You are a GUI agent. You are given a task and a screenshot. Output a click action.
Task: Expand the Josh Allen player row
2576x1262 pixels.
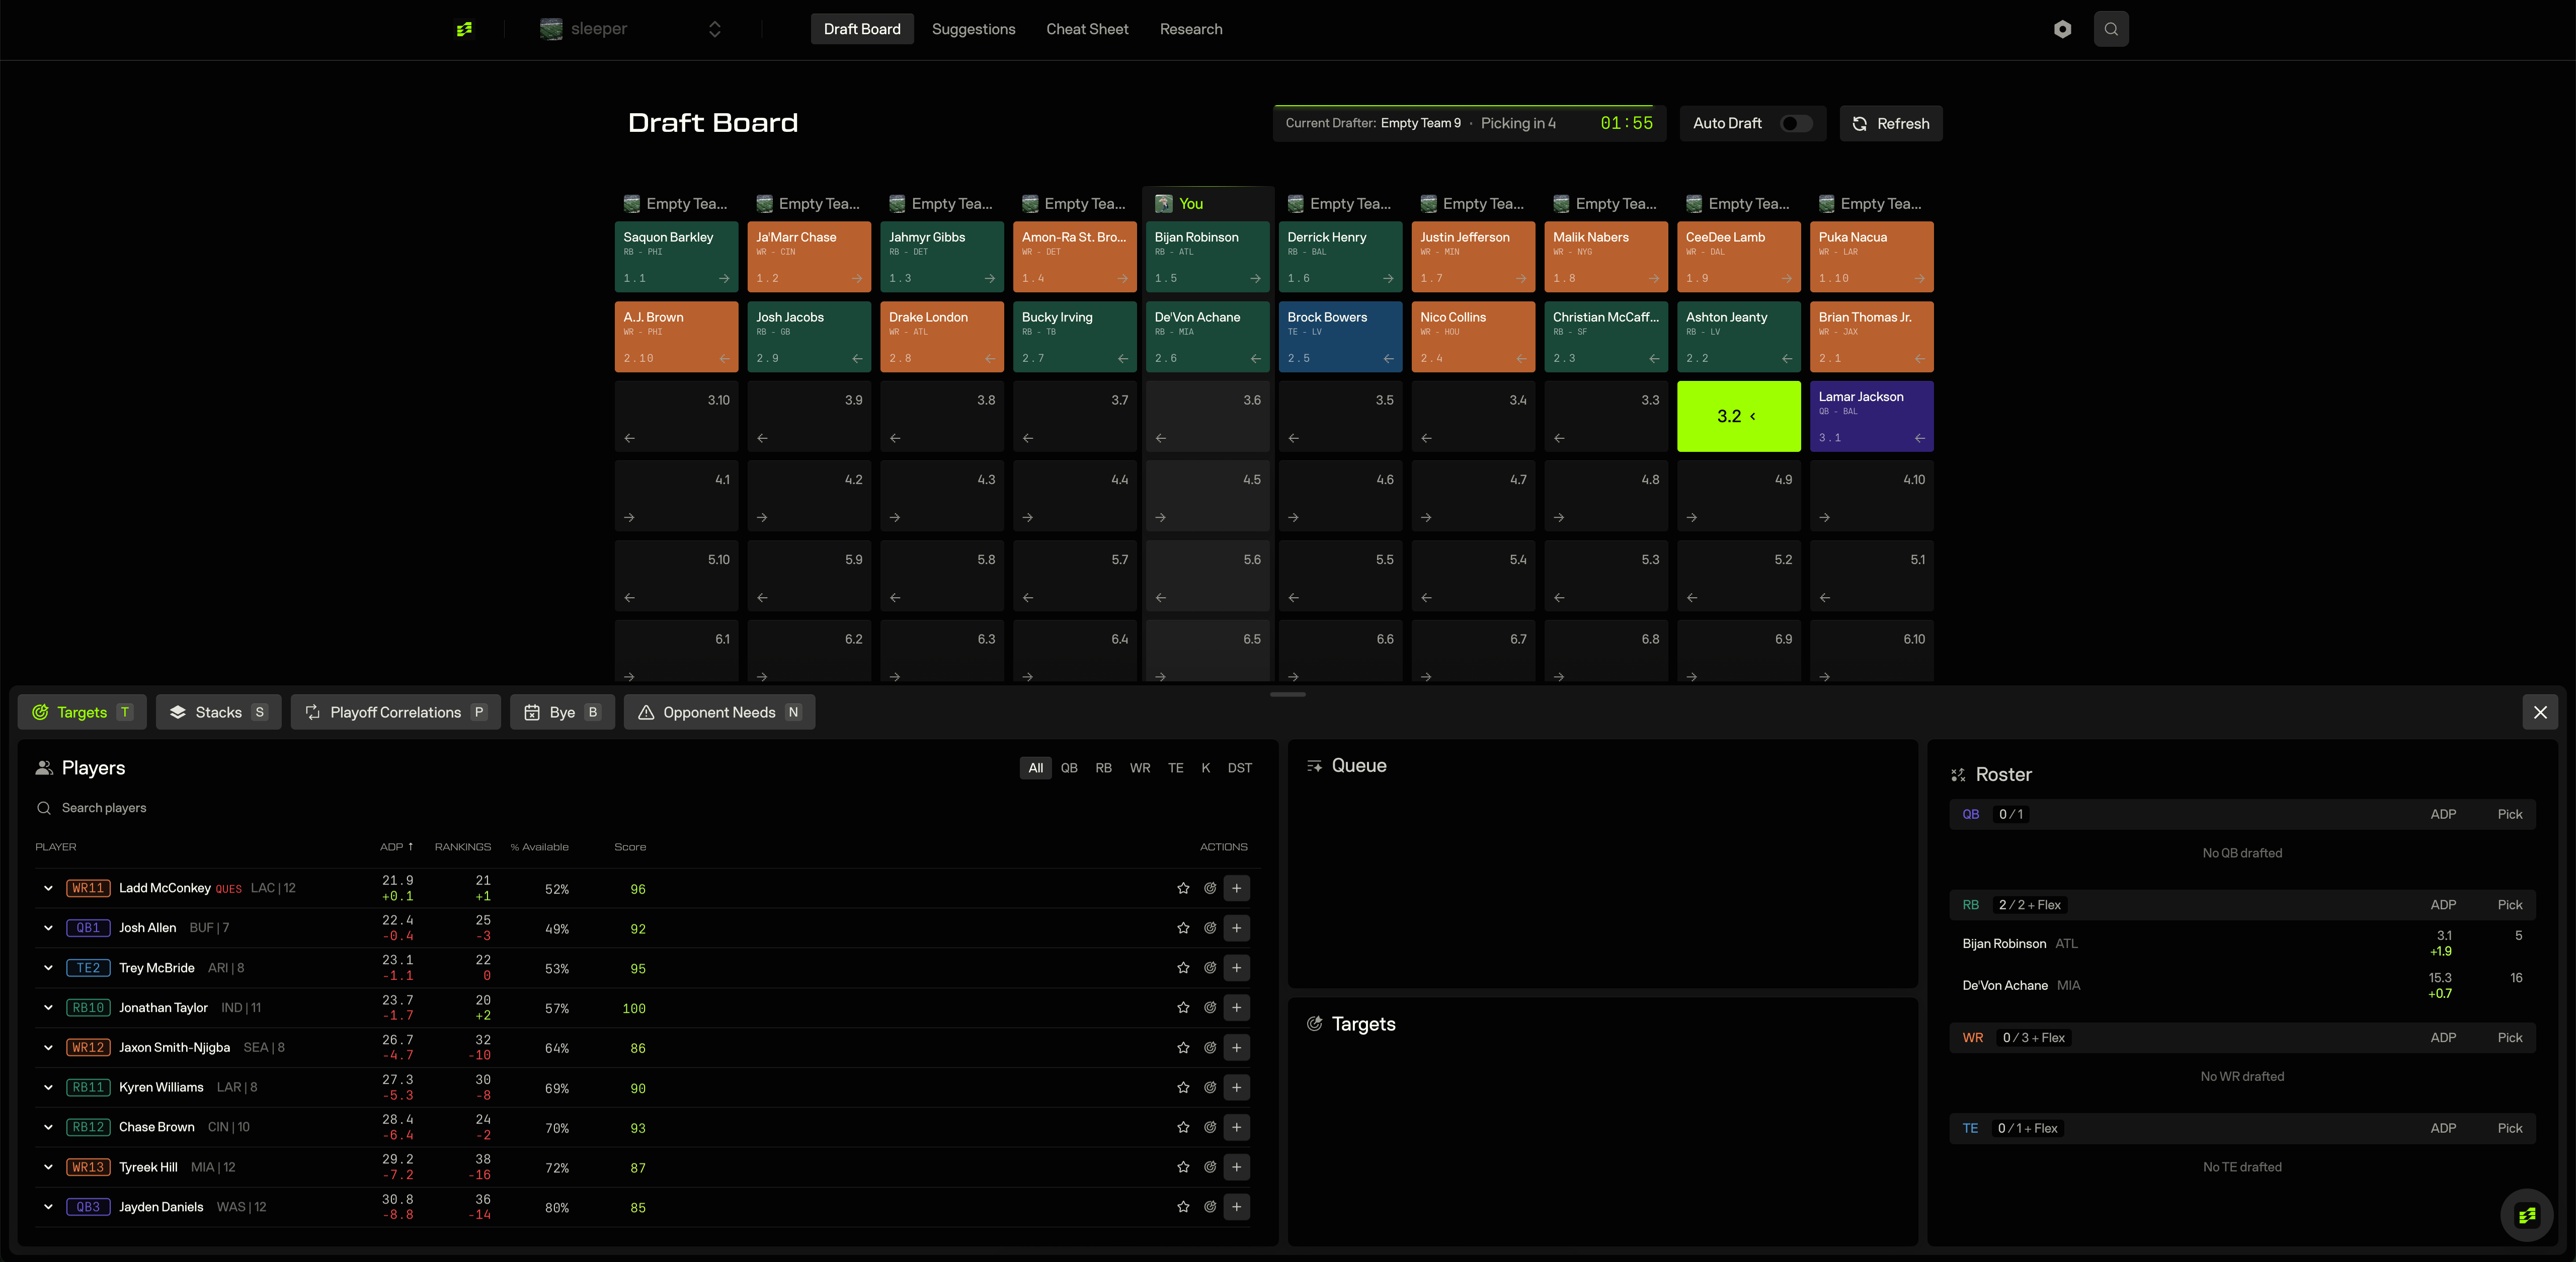(x=48, y=928)
